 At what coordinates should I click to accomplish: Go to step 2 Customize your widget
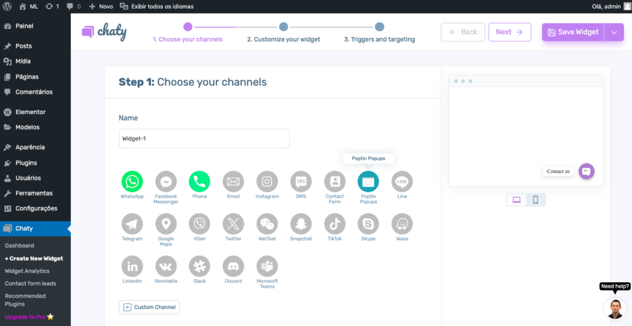coord(283,33)
